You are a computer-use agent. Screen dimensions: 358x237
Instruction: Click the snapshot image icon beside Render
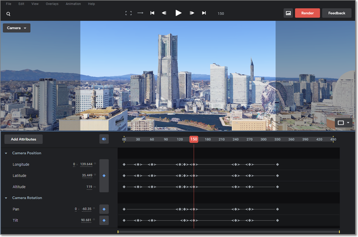pyautogui.click(x=288, y=13)
